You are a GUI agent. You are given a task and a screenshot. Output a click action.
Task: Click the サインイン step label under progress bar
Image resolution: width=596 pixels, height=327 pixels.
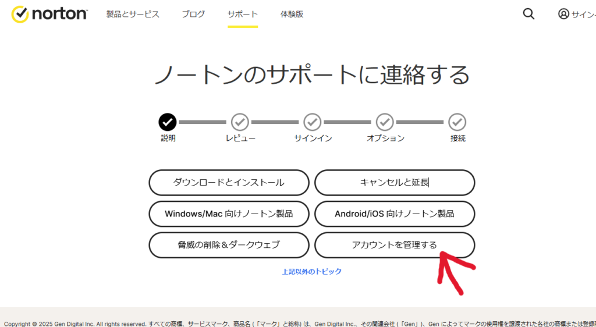click(x=313, y=138)
